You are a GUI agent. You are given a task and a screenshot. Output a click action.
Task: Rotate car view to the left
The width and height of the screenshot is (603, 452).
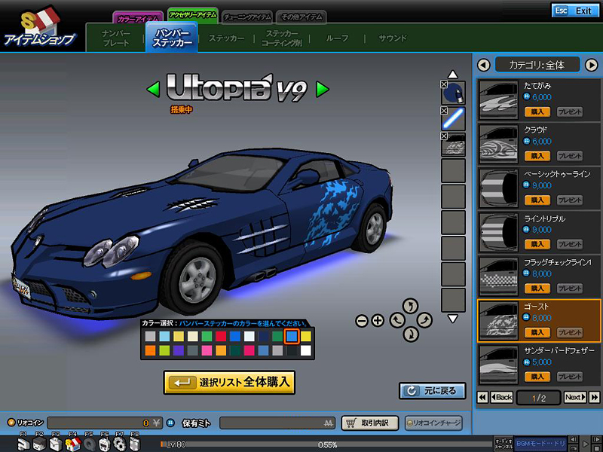[397, 319]
